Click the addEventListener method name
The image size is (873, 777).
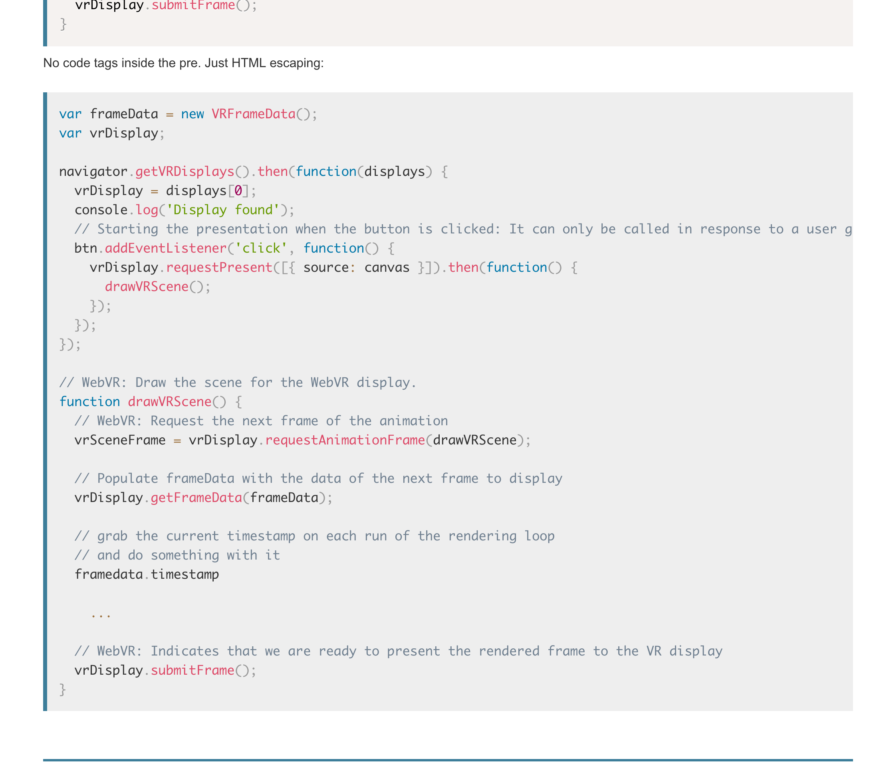click(x=165, y=248)
